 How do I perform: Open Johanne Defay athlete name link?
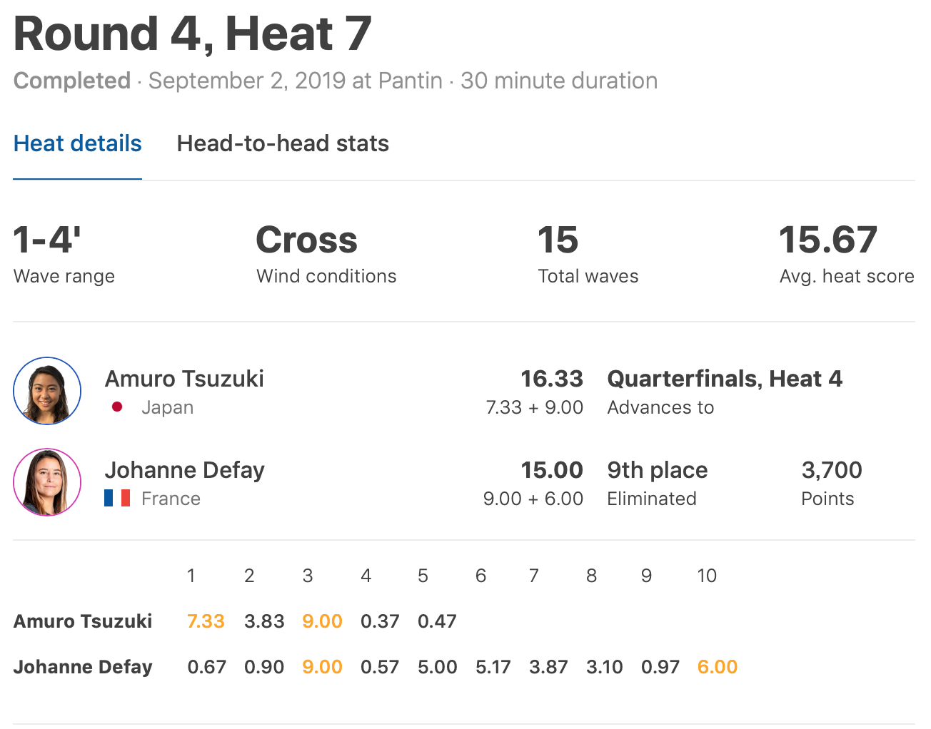point(184,470)
